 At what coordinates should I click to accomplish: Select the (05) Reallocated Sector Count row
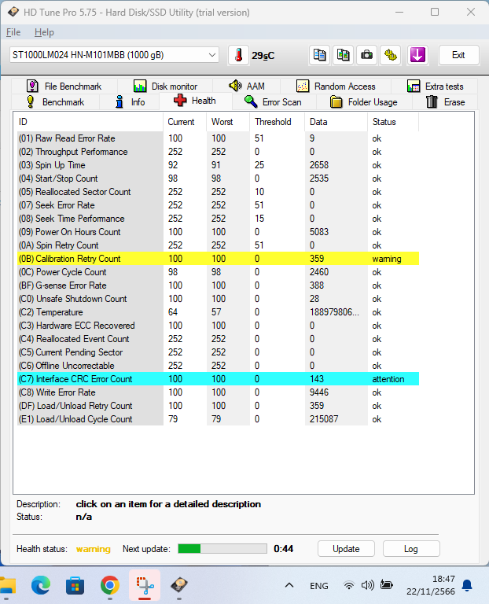218,192
